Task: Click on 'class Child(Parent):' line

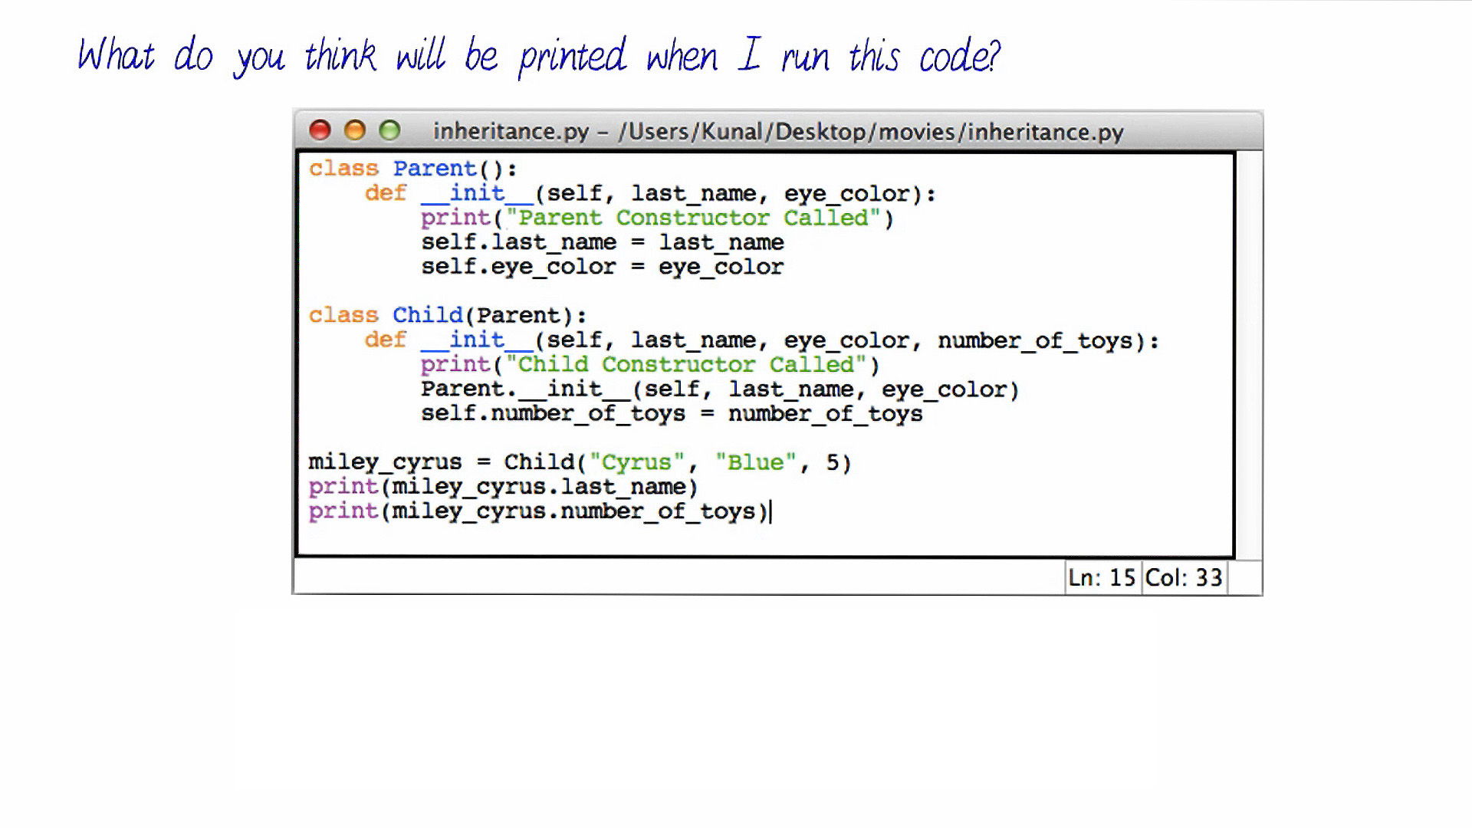Action: click(x=447, y=315)
